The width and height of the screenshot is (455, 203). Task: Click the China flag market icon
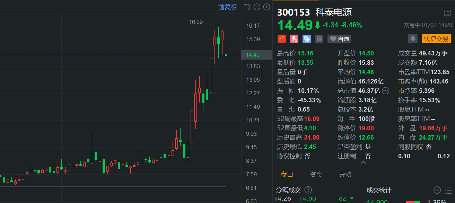pos(282,39)
